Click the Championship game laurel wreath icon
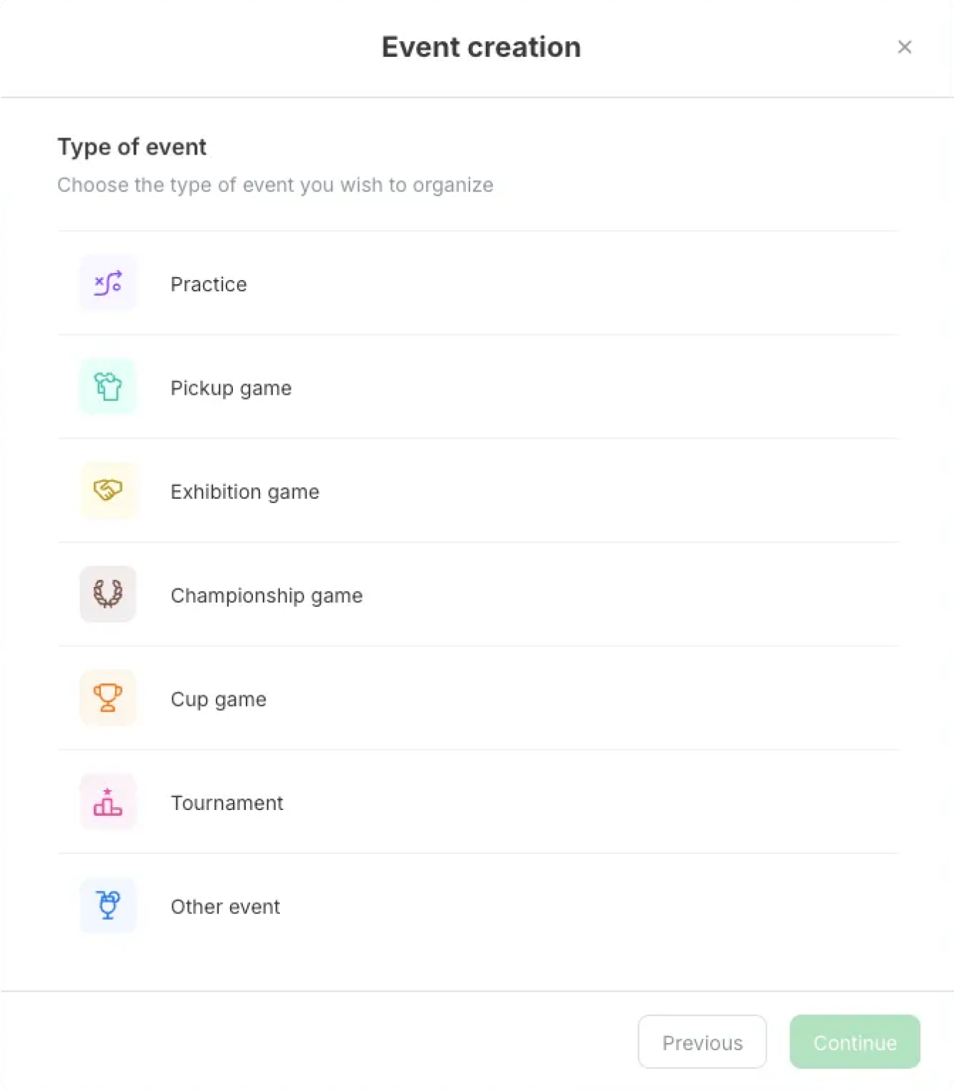Screen dimensions: 956x1090 (x=108, y=594)
